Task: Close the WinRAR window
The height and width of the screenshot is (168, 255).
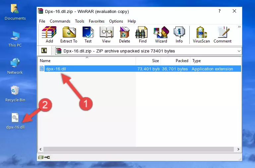Action: [234, 11]
